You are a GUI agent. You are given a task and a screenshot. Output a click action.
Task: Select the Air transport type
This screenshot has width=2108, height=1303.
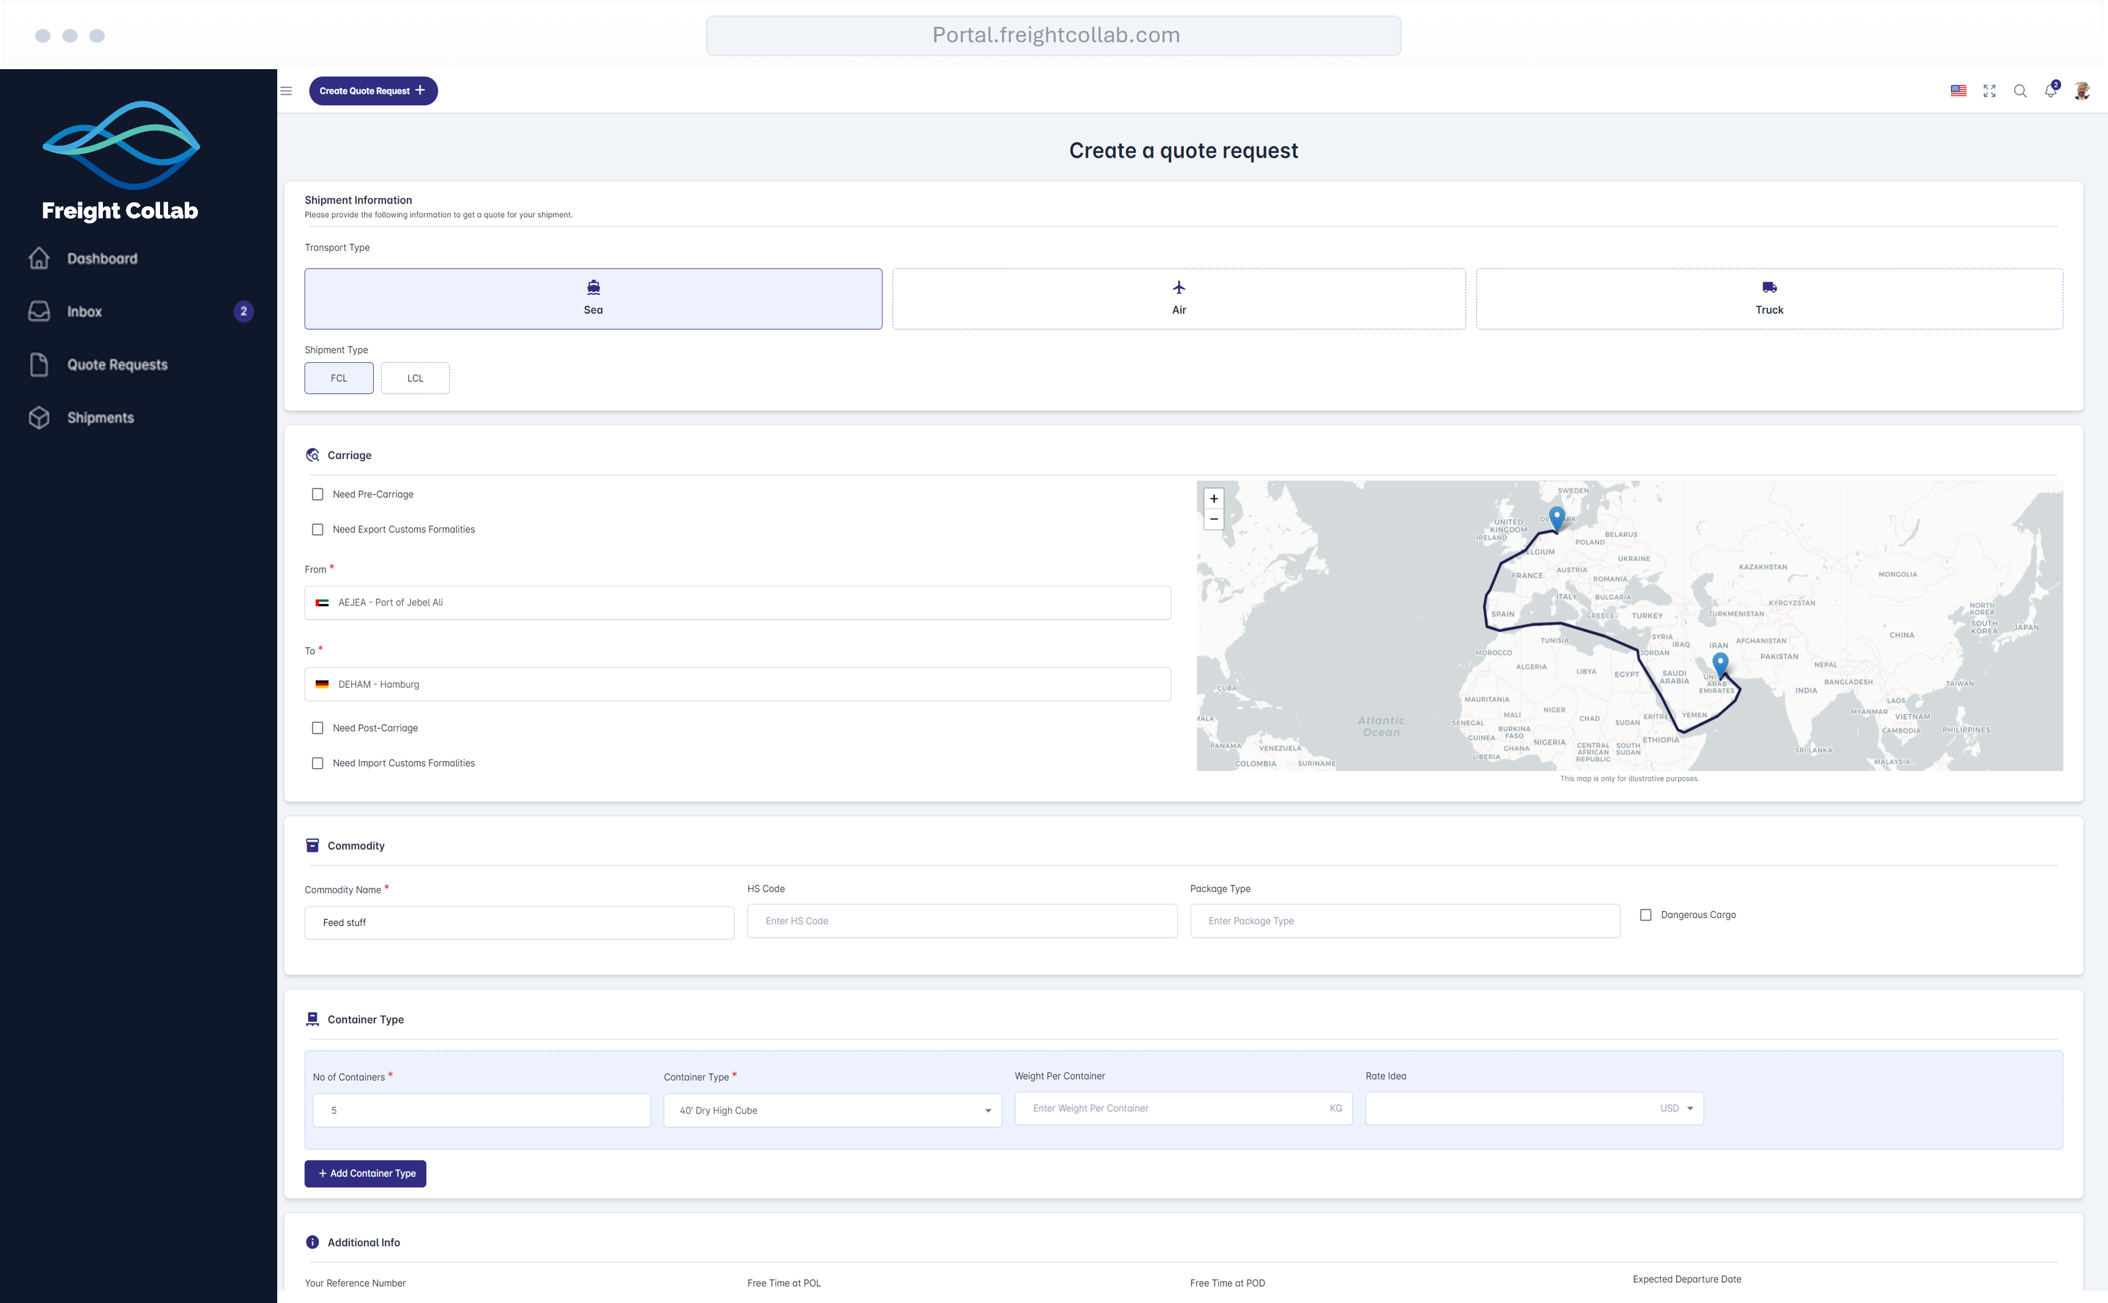click(1178, 298)
